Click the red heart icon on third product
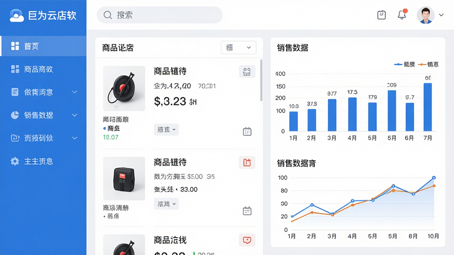 [247, 240]
